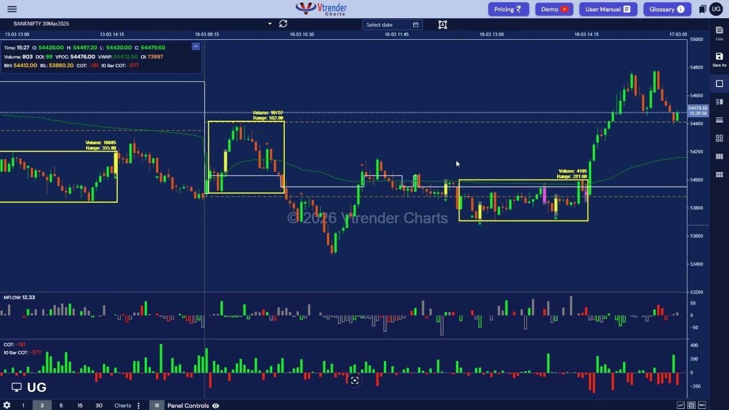
Task: Click the 16-03 09:15 time axis label
Action: click(x=207, y=34)
